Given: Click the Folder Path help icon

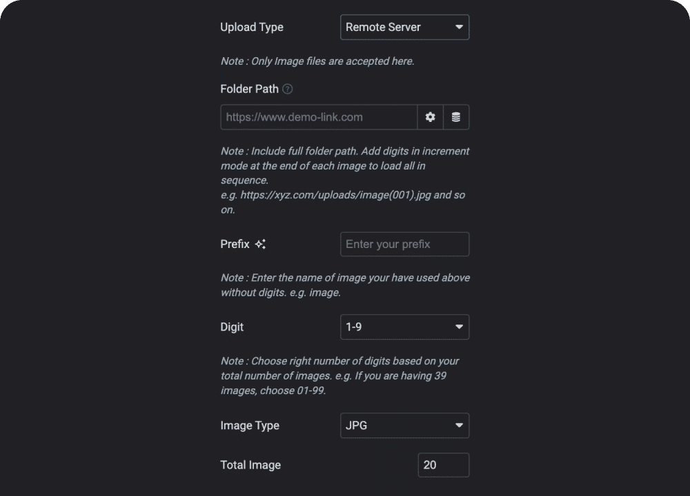Looking at the screenshot, I should point(288,89).
